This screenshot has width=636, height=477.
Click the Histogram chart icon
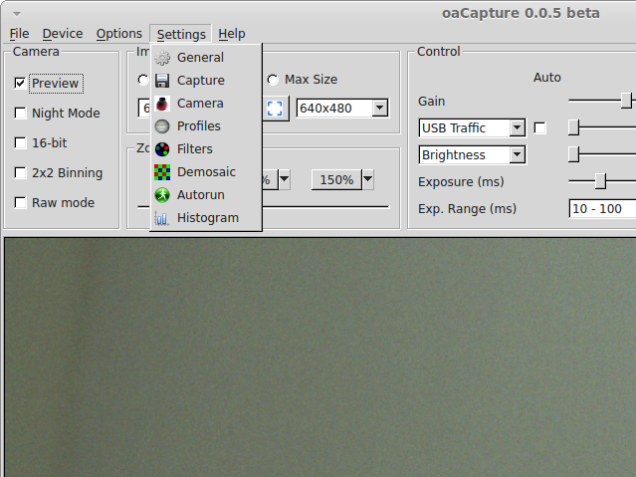click(x=162, y=218)
